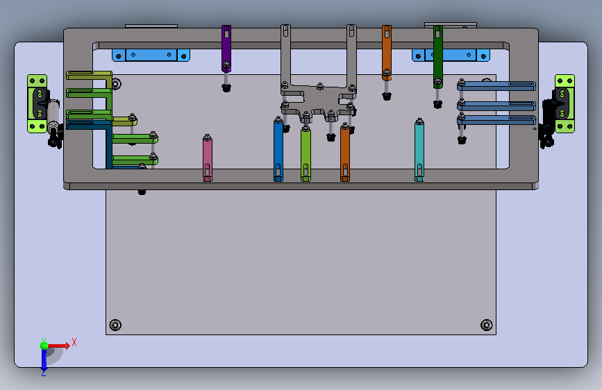
Task: Select the teal vertical clamp bar
Action: coord(419,151)
